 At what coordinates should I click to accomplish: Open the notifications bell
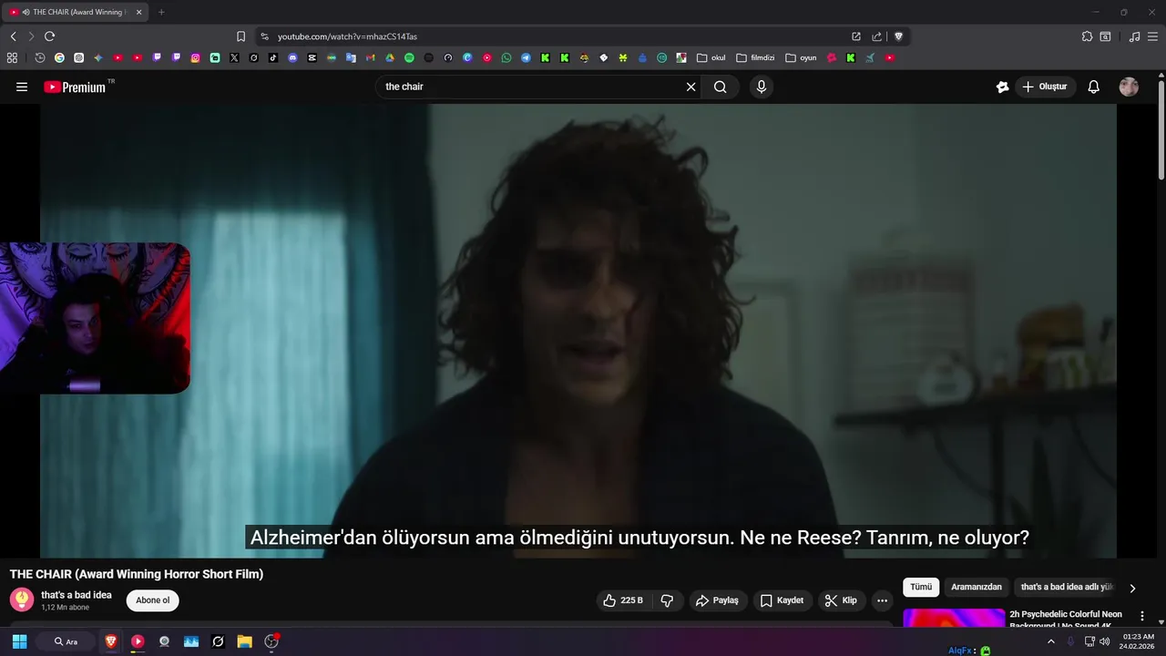1094,87
